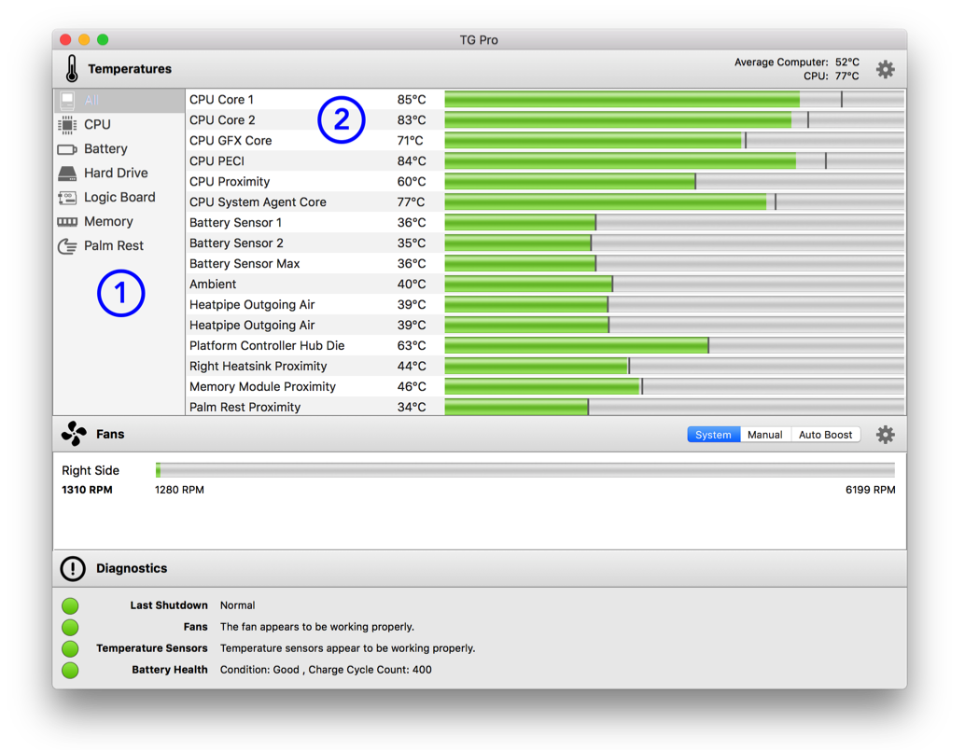
Task: Click the 6199 RPM maximum speed label
Action: coord(870,490)
